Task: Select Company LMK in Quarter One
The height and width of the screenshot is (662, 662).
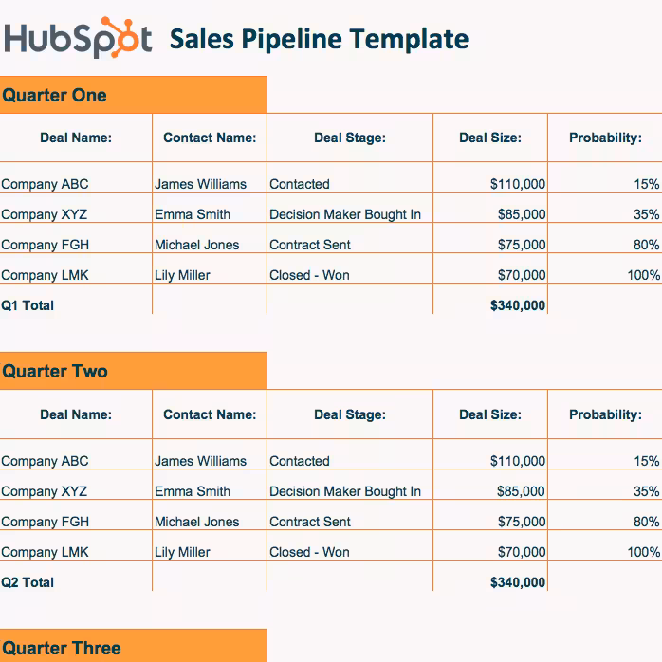Action: pyautogui.click(x=45, y=275)
